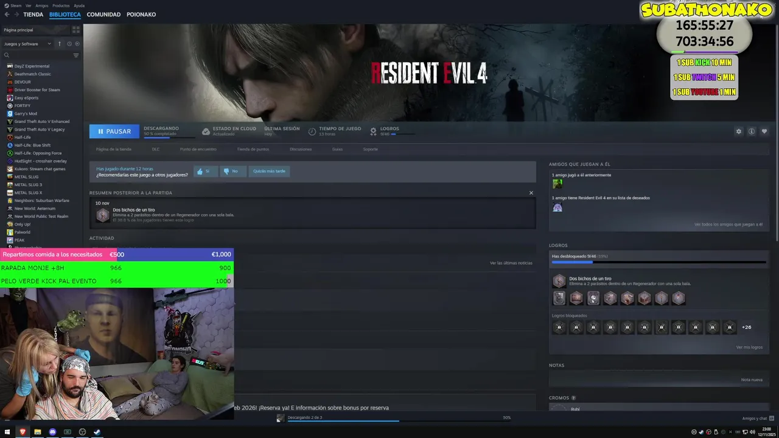Screen dimensions: 779x438
Task: Open the COMUNIDAD tab
Action: pyautogui.click(x=103, y=15)
